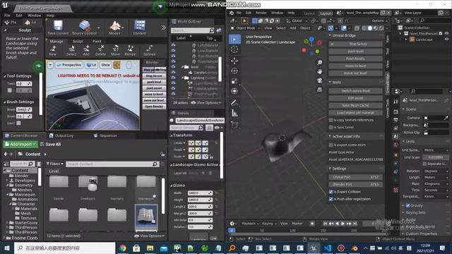Open Blender's Render menu
452x254 pixels.
[261, 13]
